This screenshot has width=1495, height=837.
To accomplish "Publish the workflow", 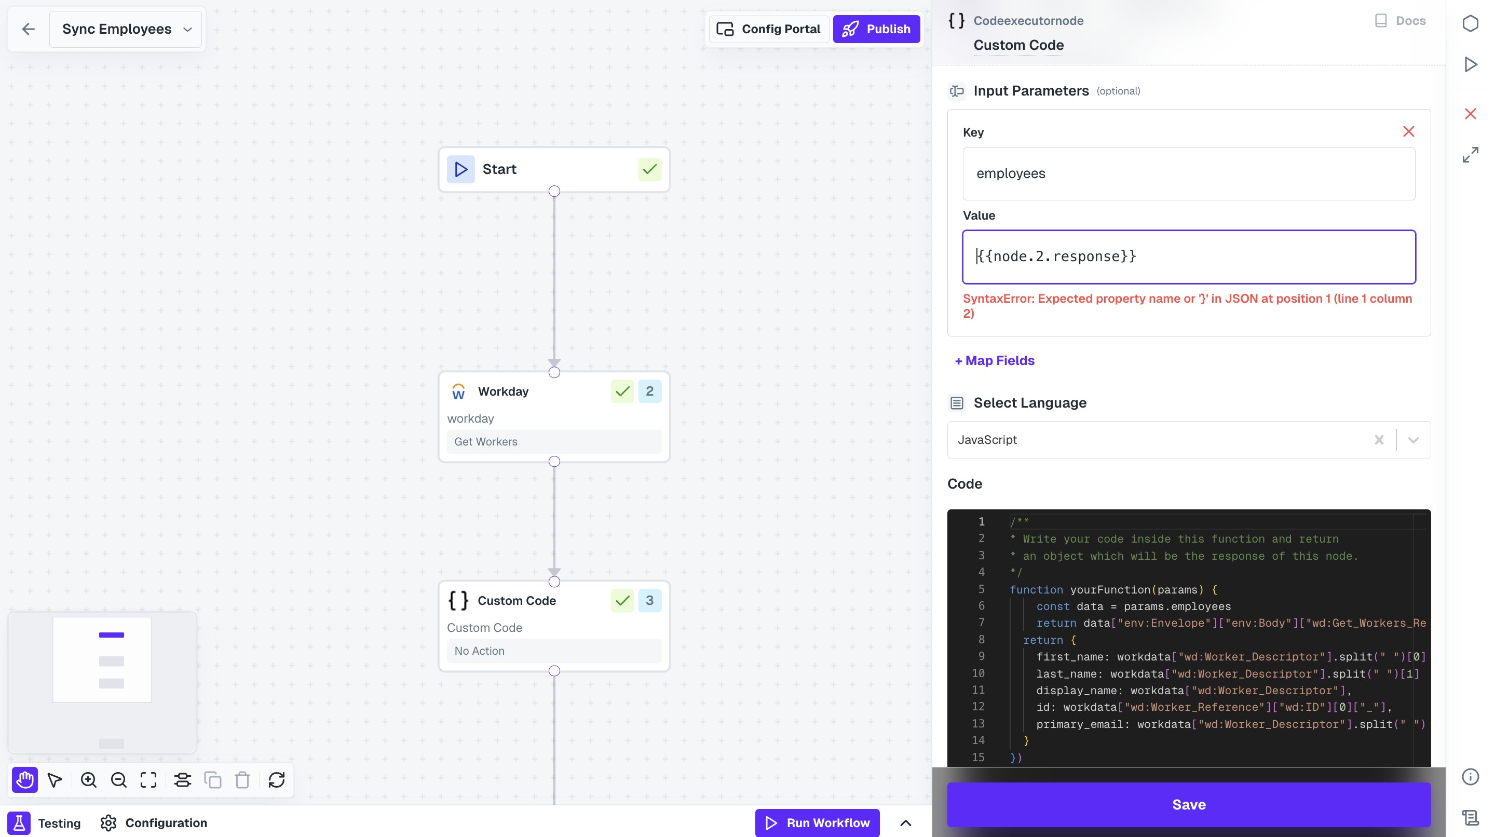I will coord(876,29).
